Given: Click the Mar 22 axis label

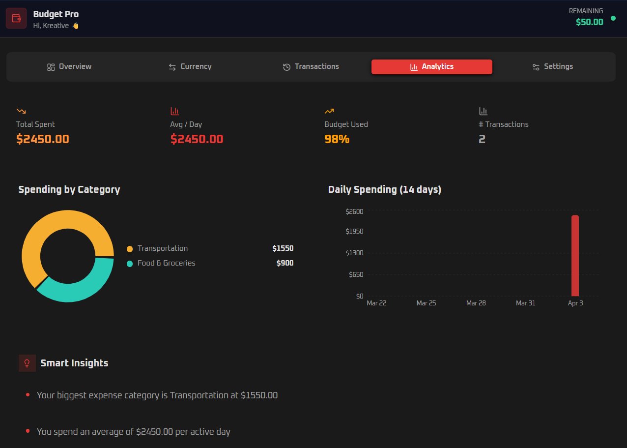Looking at the screenshot, I should [x=376, y=303].
